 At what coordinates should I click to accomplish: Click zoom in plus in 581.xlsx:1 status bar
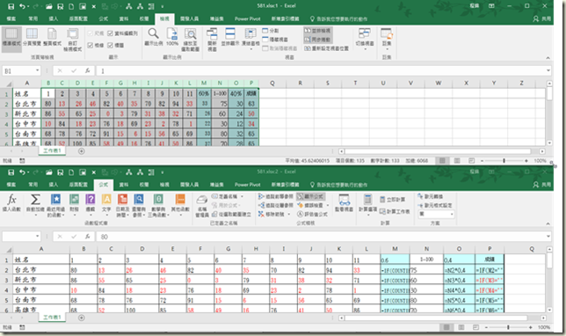(x=526, y=161)
